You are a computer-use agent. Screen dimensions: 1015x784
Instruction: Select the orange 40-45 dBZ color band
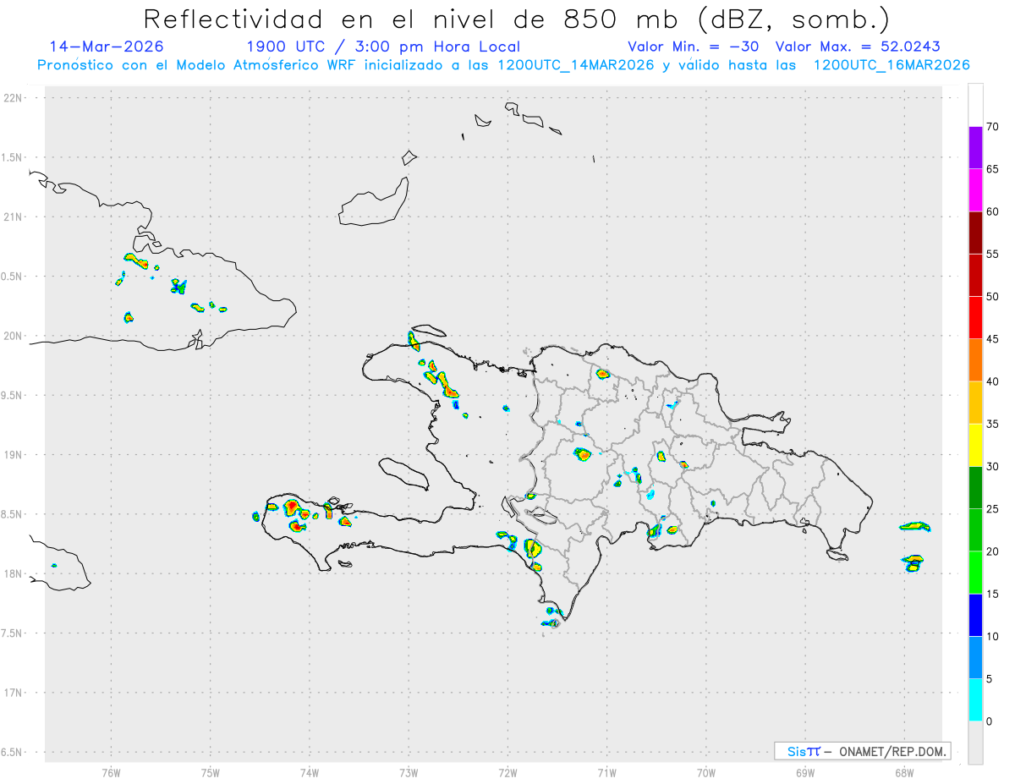[x=975, y=360]
